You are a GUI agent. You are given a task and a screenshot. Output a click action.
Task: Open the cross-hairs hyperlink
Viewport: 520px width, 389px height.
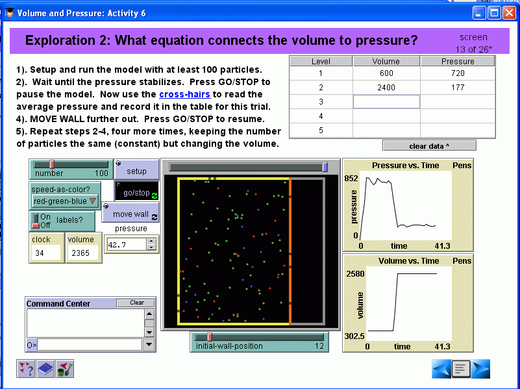[x=184, y=94]
